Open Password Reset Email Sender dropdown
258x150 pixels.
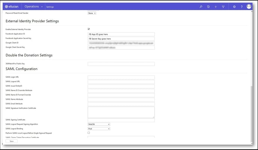click(92, 13)
